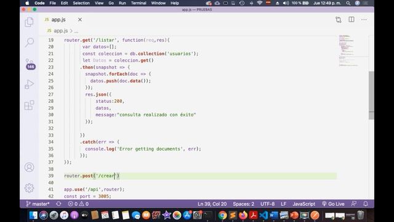Open the Help menu
The width and height of the screenshot is (394, 222).
tap(175, 3)
